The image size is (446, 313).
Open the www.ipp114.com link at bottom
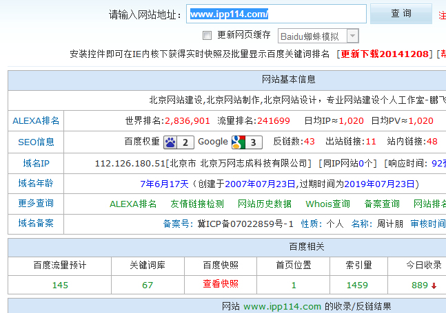(x=282, y=307)
